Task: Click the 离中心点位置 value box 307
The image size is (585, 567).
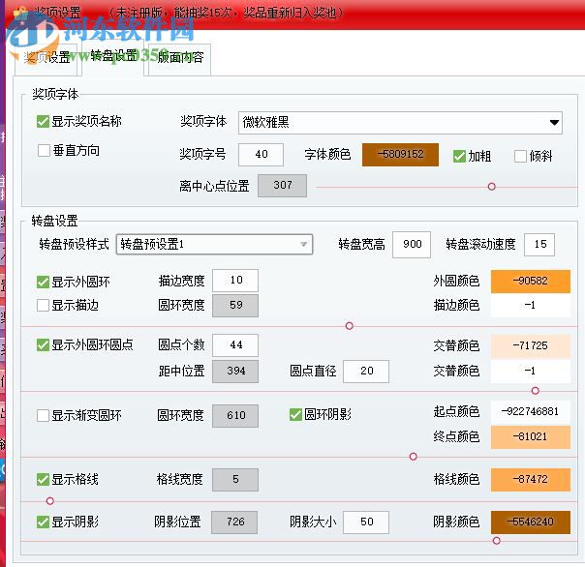Action: [282, 185]
